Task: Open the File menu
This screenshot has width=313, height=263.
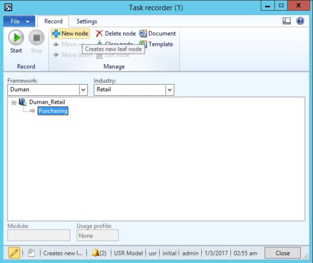Action: (x=19, y=22)
